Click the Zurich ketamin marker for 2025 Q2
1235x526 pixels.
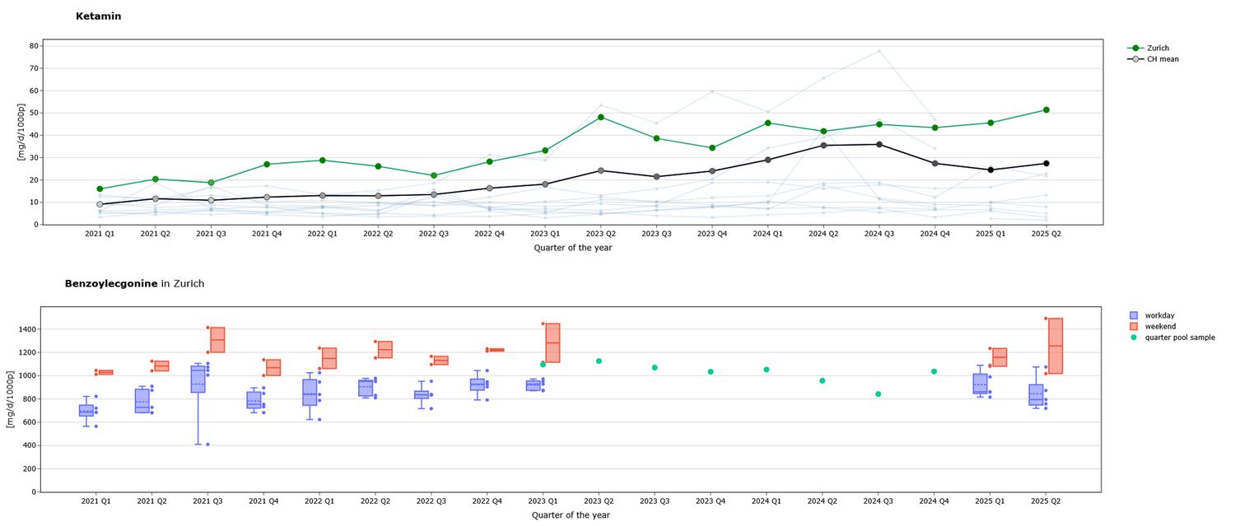[1046, 109]
